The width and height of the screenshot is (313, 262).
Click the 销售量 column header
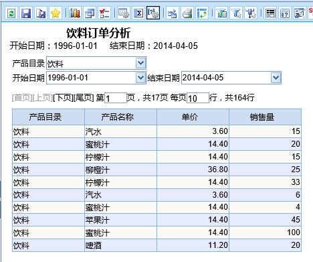pyautogui.click(x=265, y=117)
